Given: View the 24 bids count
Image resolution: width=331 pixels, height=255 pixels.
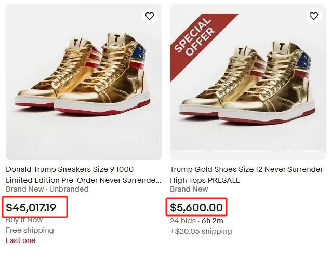Looking at the screenshot, I should tap(182, 221).
